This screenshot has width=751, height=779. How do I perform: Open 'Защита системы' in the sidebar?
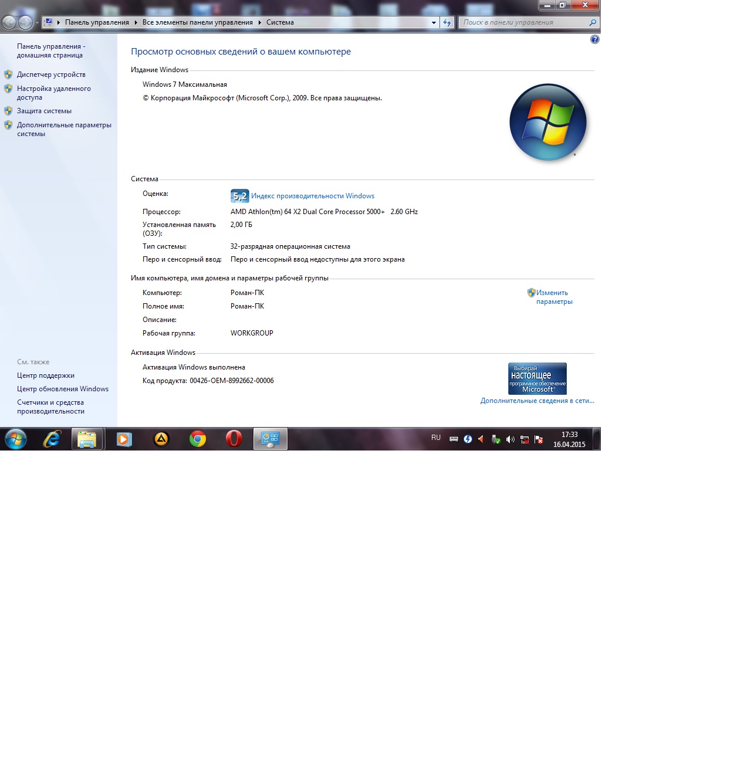[x=44, y=111]
